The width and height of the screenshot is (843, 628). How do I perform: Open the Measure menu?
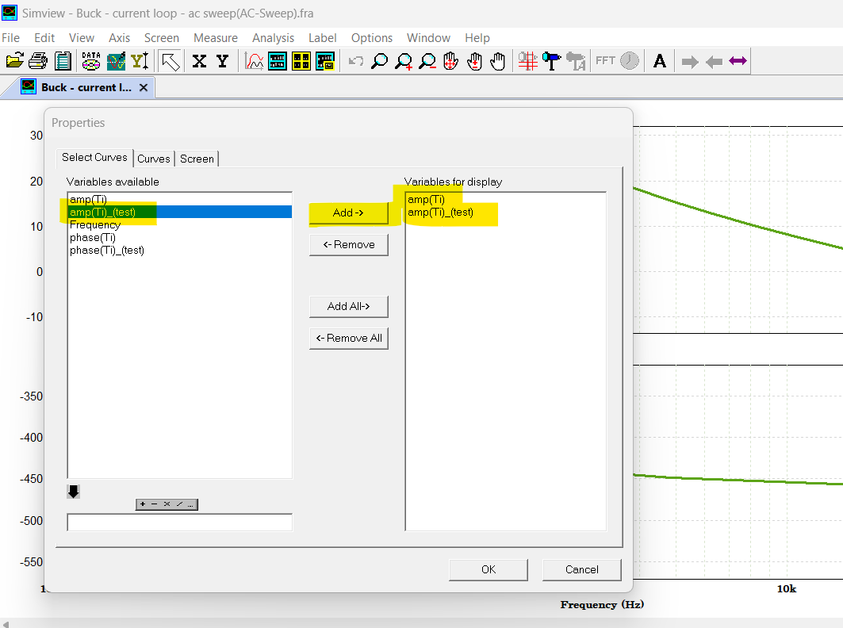pos(216,37)
